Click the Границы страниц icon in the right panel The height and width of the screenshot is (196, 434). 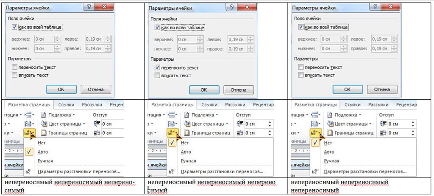pyautogui.click(x=330, y=133)
